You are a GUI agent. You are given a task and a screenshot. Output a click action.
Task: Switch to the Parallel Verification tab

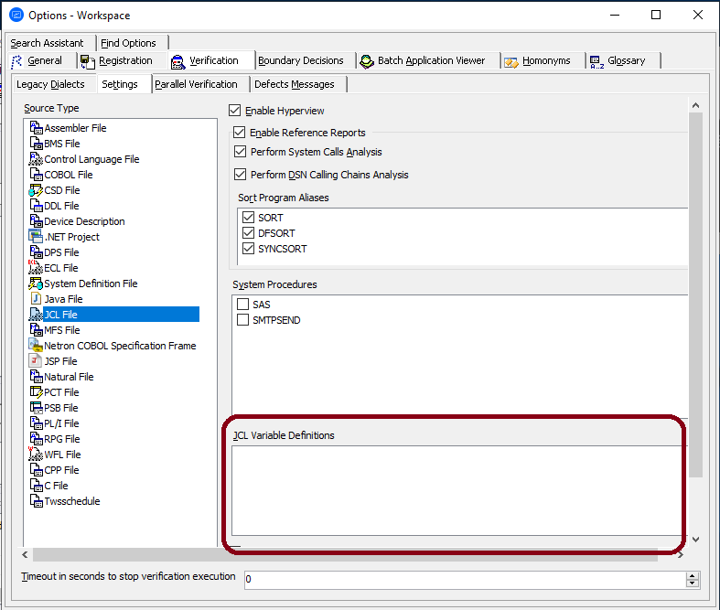196,84
